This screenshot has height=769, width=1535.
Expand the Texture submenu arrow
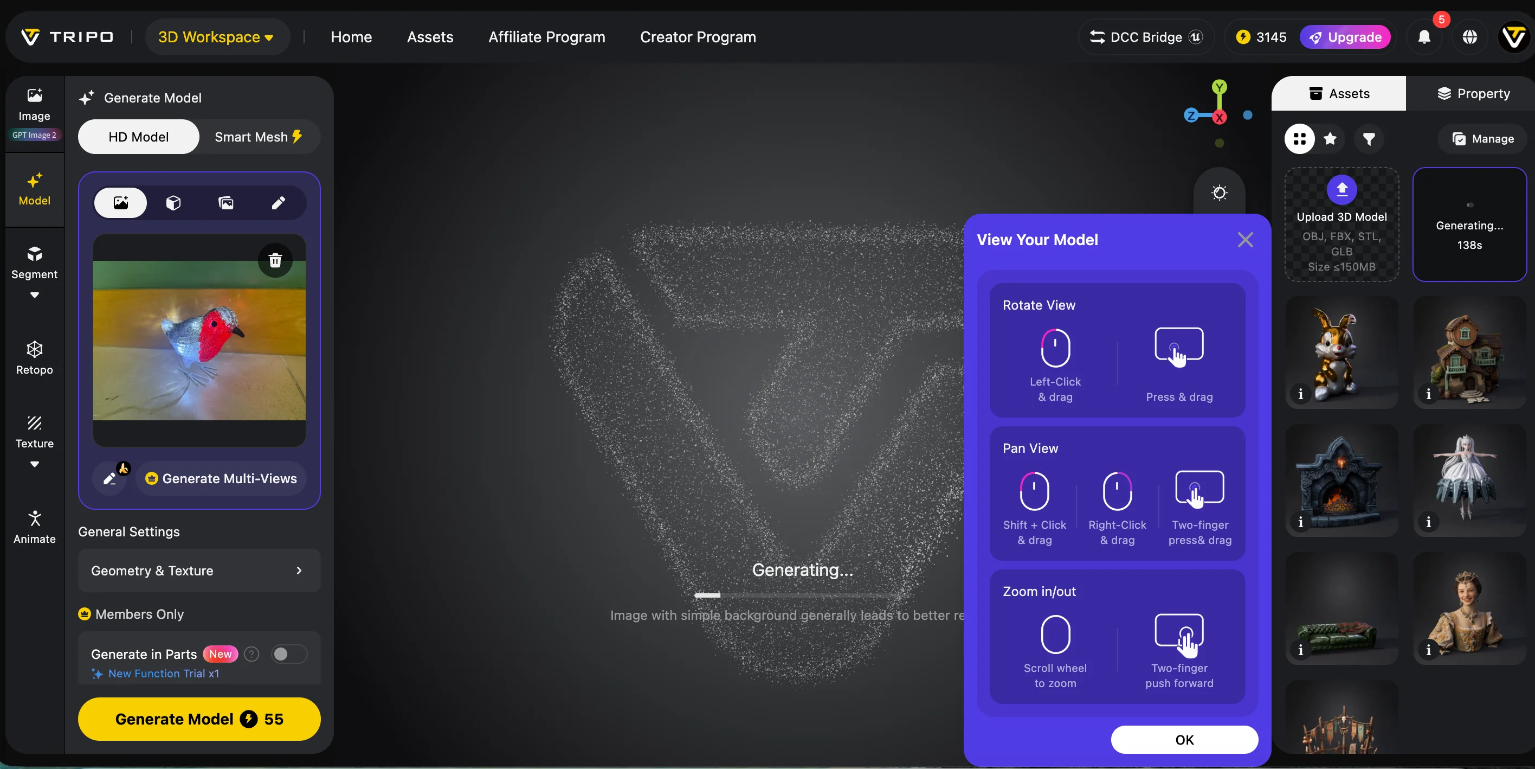pos(35,464)
